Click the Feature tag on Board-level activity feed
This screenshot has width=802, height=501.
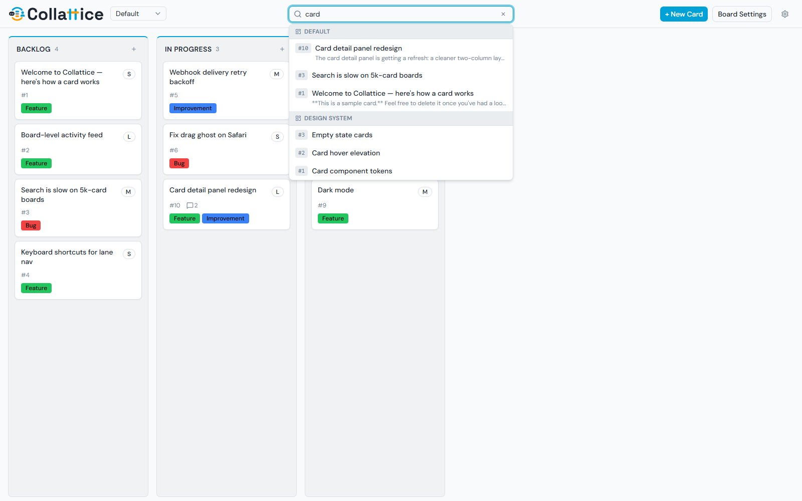(36, 163)
